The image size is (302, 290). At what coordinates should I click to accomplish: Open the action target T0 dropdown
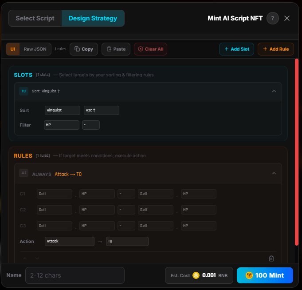(x=127, y=242)
